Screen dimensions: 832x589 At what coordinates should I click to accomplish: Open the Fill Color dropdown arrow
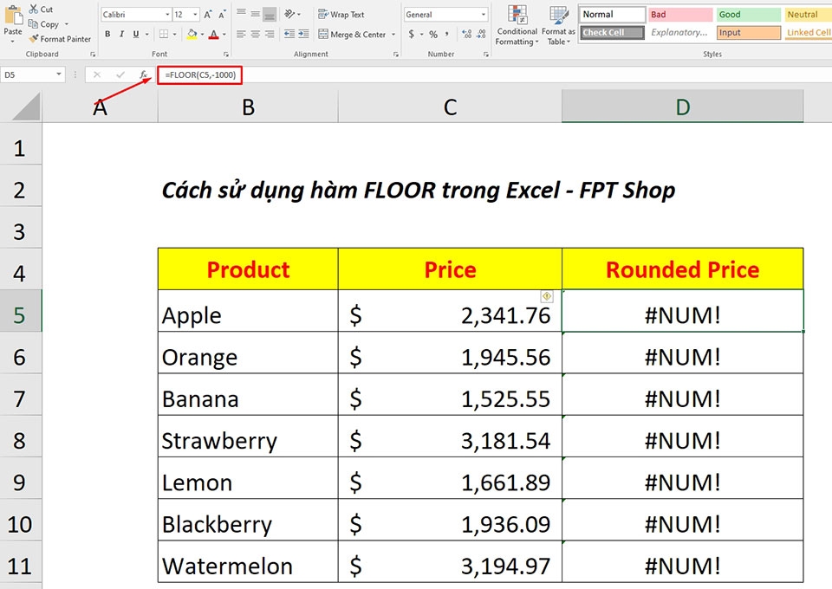(201, 33)
